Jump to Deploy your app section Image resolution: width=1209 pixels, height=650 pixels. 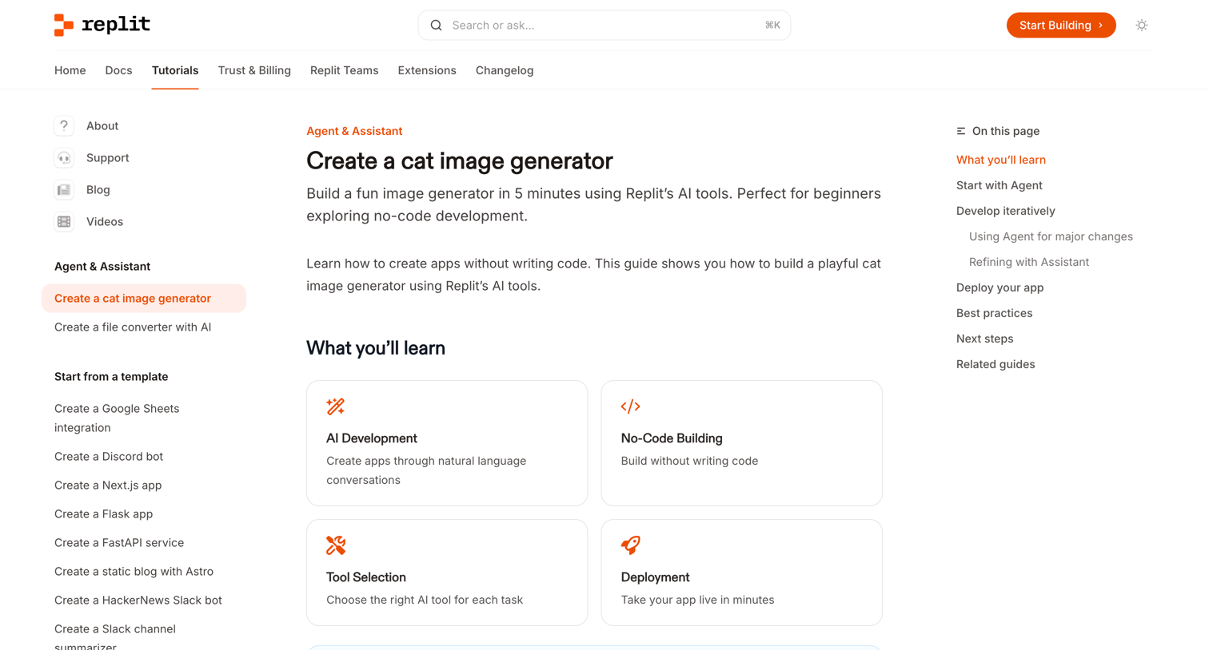1000,287
